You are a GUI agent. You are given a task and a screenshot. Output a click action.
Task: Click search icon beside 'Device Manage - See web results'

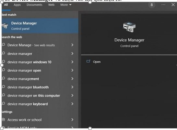(x=3, y=45)
